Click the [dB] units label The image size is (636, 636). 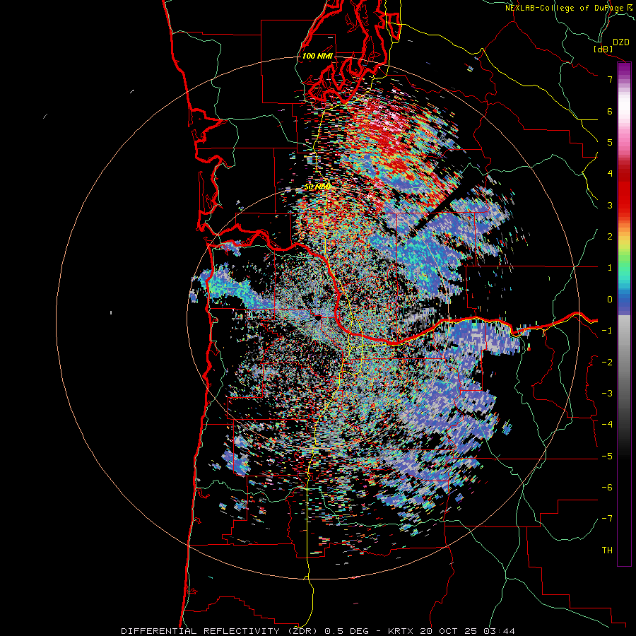pos(603,49)
